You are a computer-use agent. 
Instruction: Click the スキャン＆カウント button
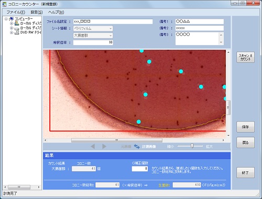click(x=245, y=57)
